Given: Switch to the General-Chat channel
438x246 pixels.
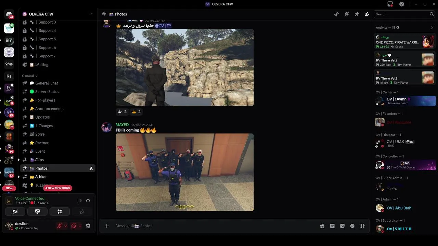Looking at the screenshot, I should click(57, 83).
